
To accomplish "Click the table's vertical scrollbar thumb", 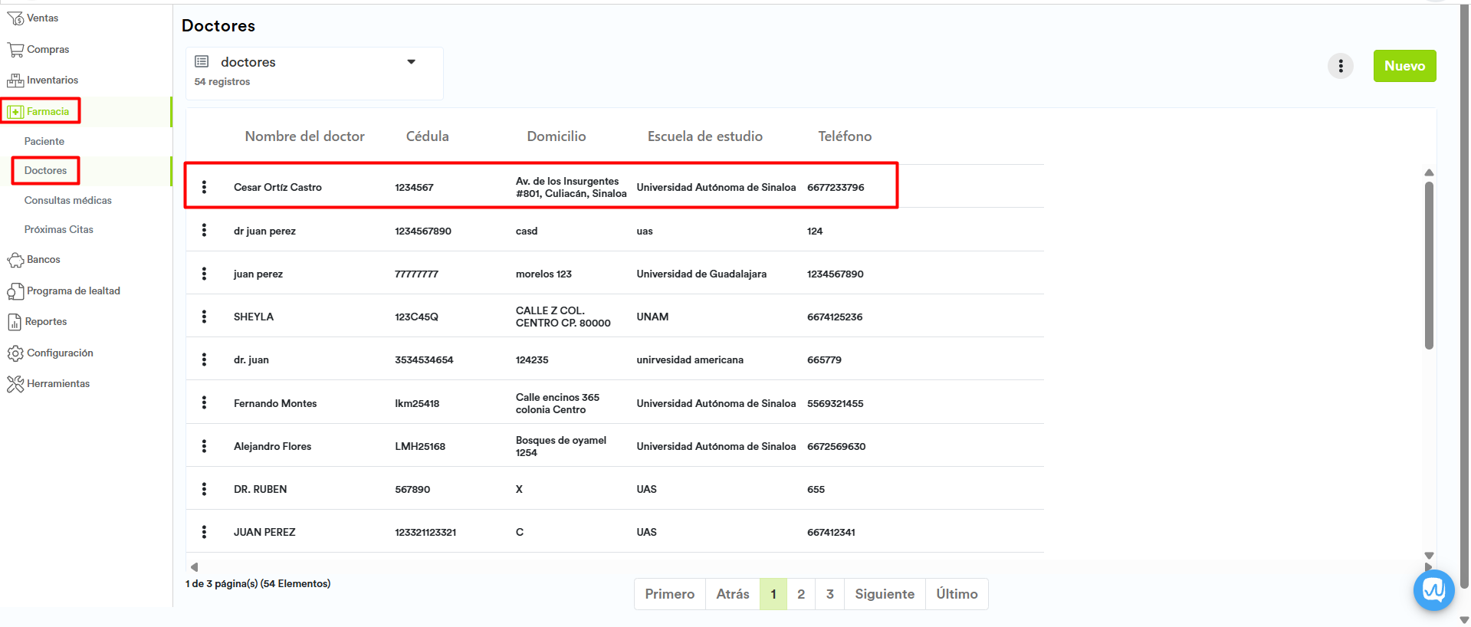I will tap(1429, 264).
